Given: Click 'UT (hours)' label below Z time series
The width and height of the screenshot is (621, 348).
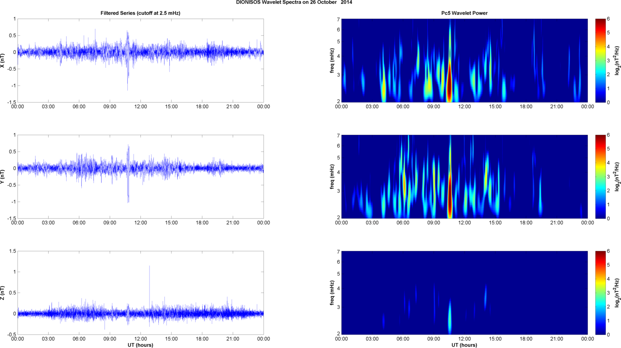Looking at the screenshot, I should 140,345.
